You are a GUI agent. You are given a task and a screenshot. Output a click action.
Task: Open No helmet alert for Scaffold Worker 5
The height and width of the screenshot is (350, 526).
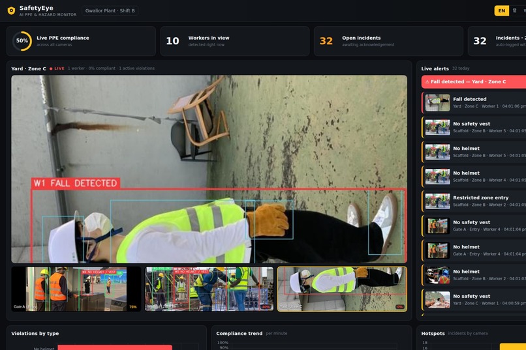pos(474,152)
